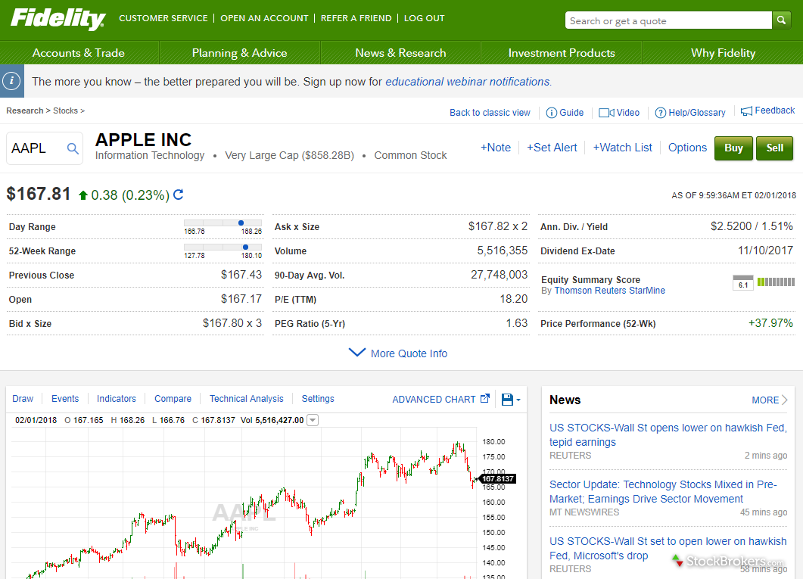Open Why Fidelity menu
Image resolution: width=803 pixels, height=579 pixels.
(x=723, y=53)
